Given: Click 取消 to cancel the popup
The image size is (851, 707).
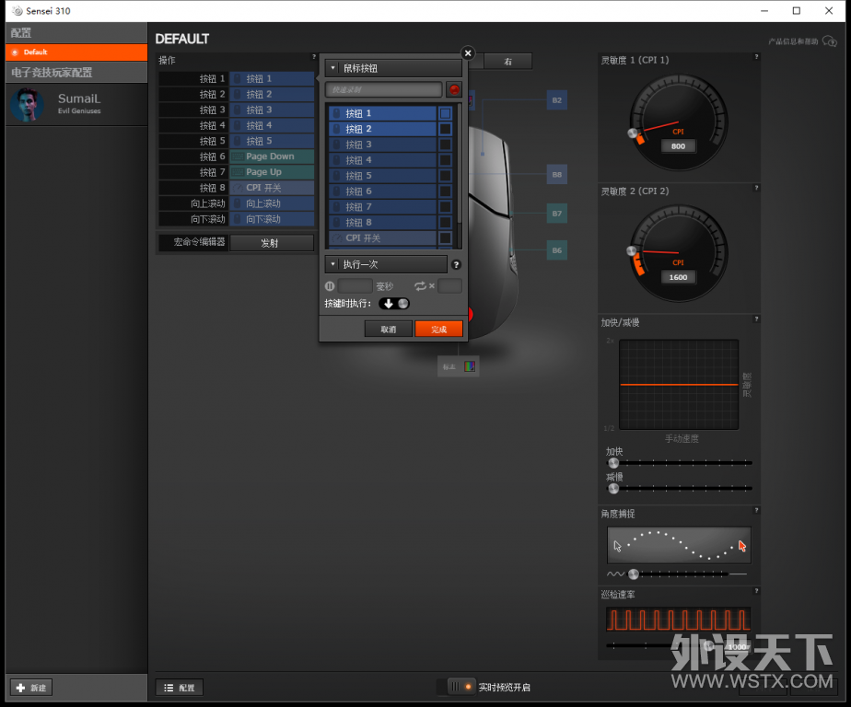Looking at the screenshot, I should click(389, 330).
